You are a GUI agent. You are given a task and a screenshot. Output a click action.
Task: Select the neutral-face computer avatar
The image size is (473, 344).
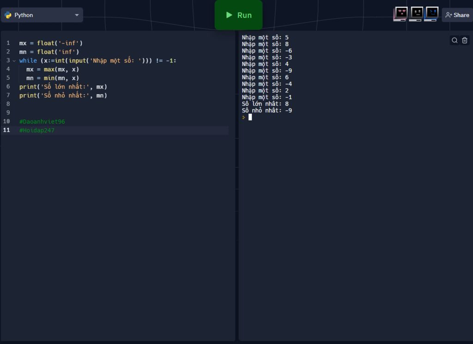click(x=416, y=14)
